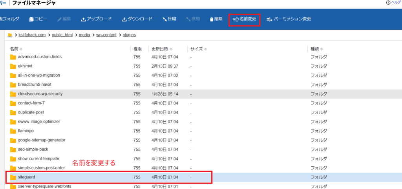Click the advanced-custom-fields folder icon
The width and height of the screenshot is (402, 189).
13,57
